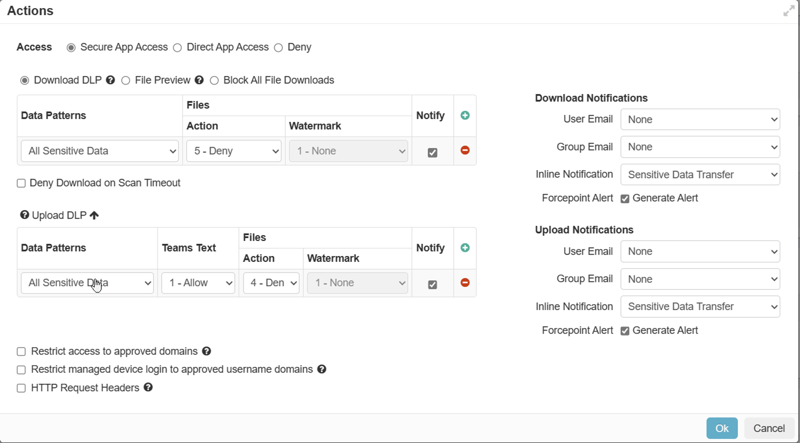
Task: Click the help icon next to File Preview
Action: coord(199,81)
